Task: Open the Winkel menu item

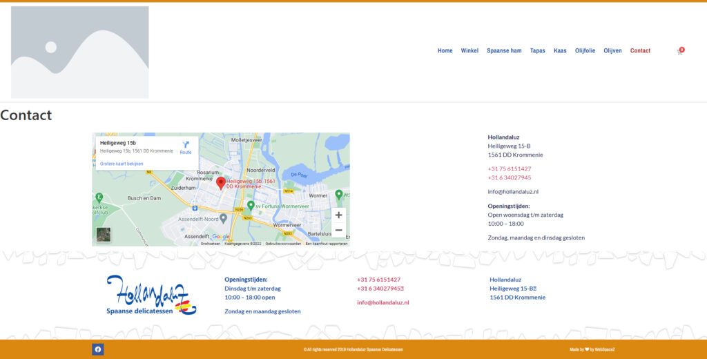Action: [469, 50]
